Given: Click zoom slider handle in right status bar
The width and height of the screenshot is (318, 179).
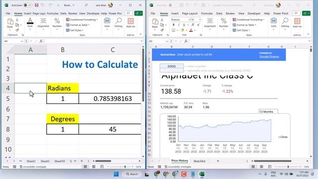Looking at the screenshot, I should (288, 167).
